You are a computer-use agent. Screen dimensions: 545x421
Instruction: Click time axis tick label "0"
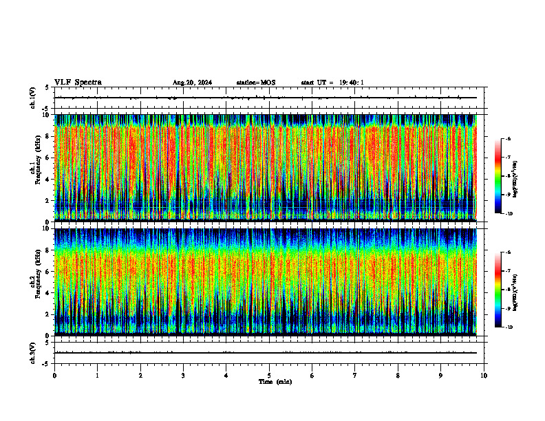click(x=54, y=376)
